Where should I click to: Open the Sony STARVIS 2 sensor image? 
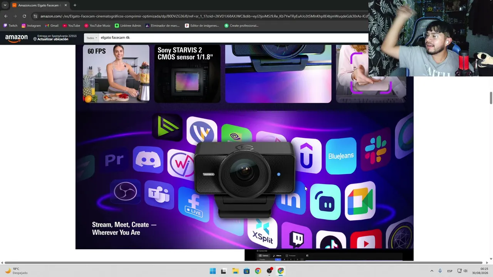[x=187, y=74]
